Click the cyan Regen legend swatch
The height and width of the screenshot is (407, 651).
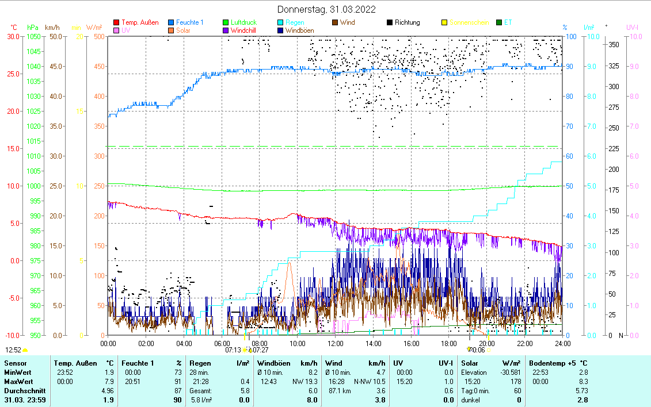click(x=281, y=22)
